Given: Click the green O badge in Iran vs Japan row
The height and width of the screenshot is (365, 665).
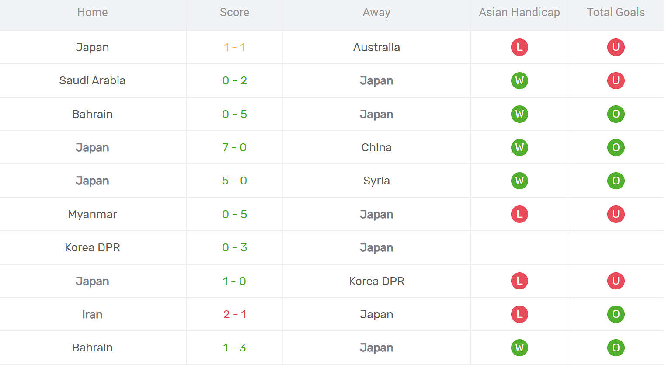Looking at the screenshot, I should (616, 314).
